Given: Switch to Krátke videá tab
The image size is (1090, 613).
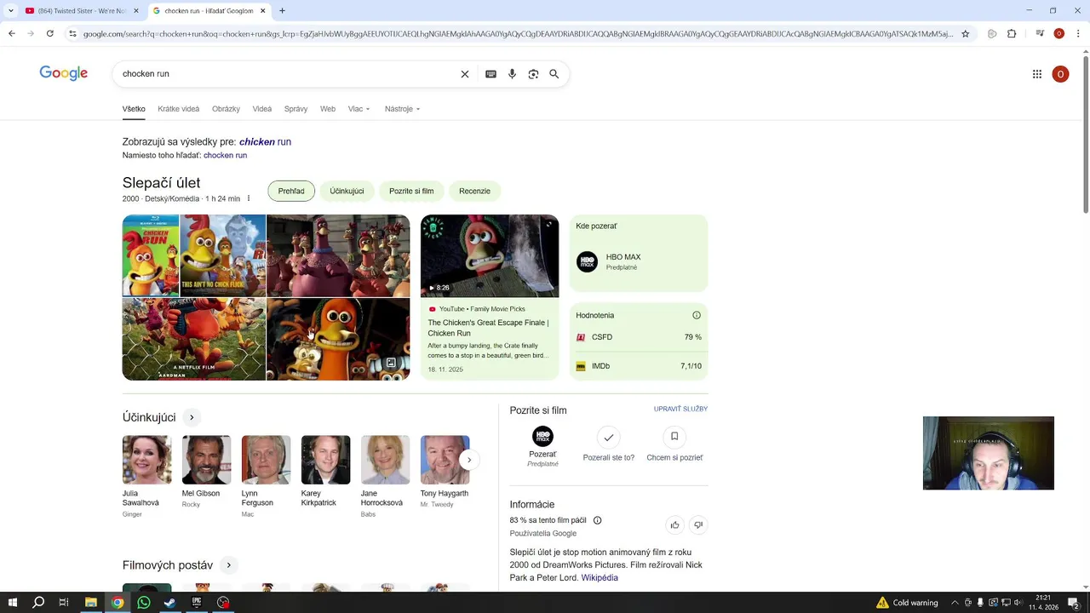Looking at the screenshot, I should (179, 109).
